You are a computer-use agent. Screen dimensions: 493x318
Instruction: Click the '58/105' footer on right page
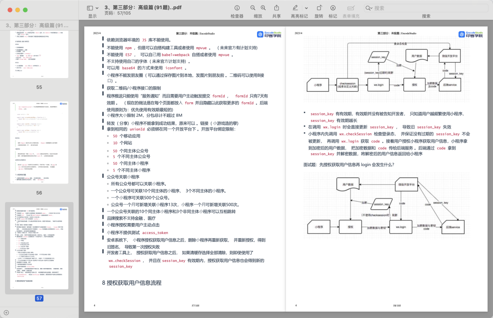397,305
